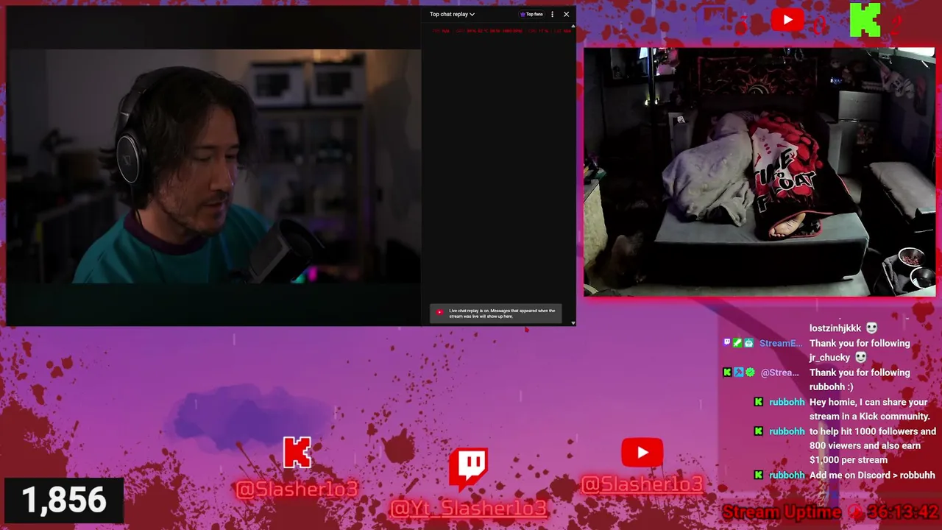Click the 1,856 viewer count
This screenshot has height=530, width=942.
click(x=64, y=501)
